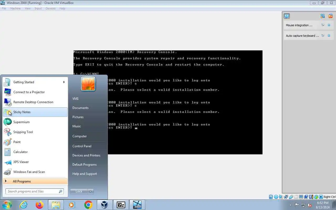Click the keyboard capture arrow icon
The width and height of the screenshot is (336, 210).
point(321,197)
